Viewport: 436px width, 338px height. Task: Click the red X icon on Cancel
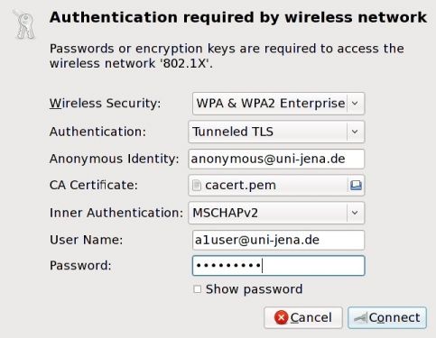click(282, 317)
